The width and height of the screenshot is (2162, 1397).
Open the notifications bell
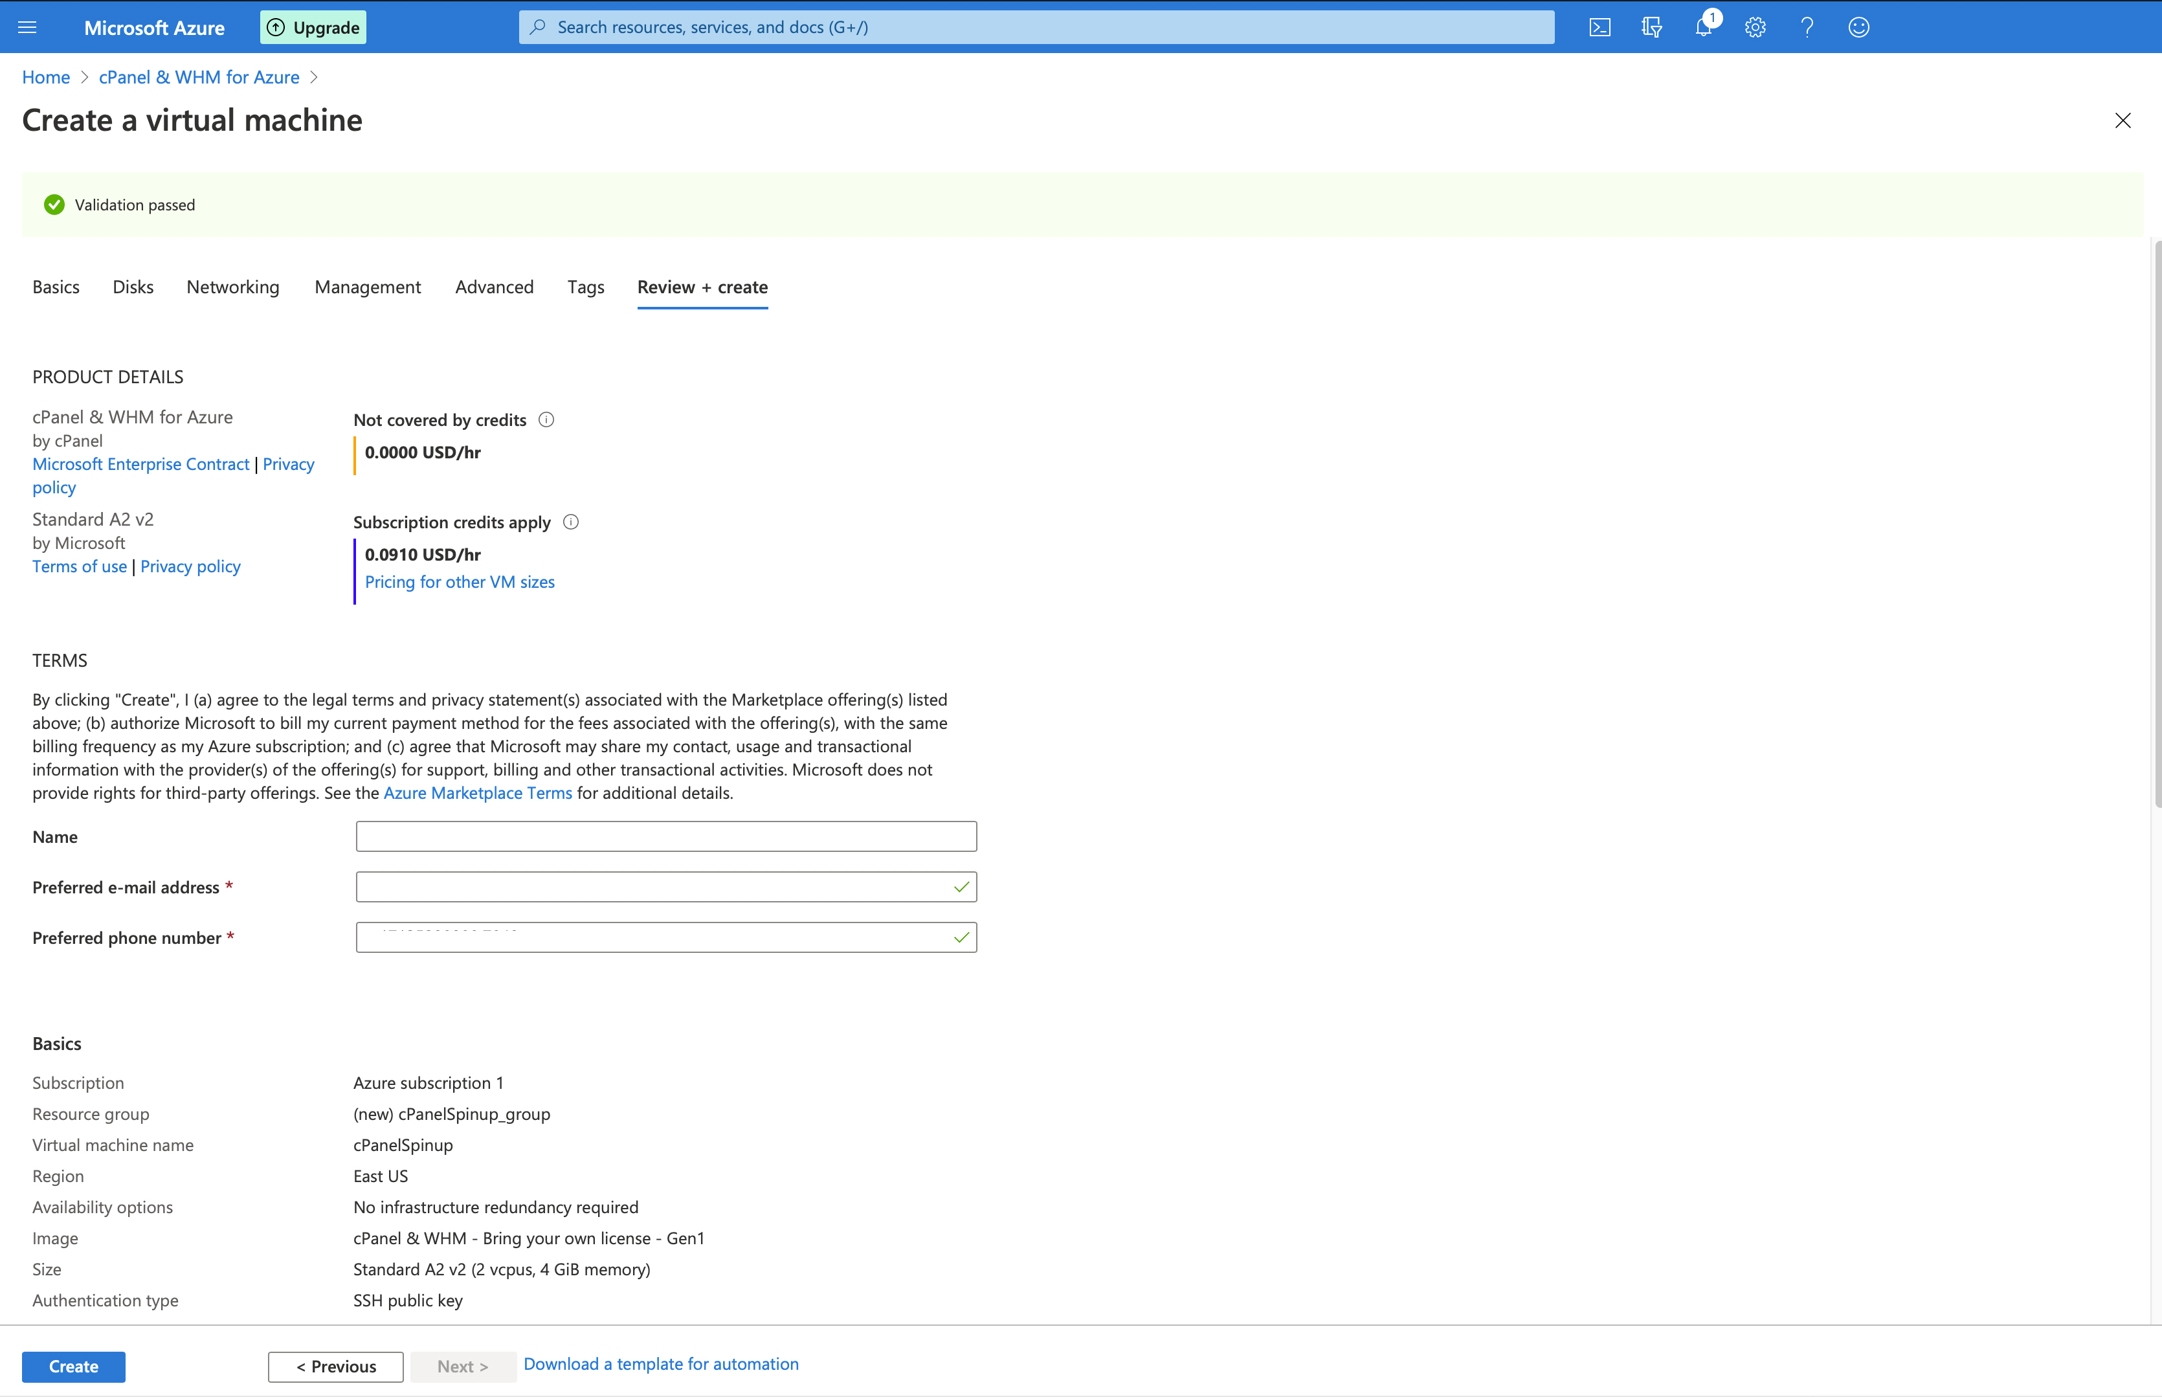coord(1704,27)
